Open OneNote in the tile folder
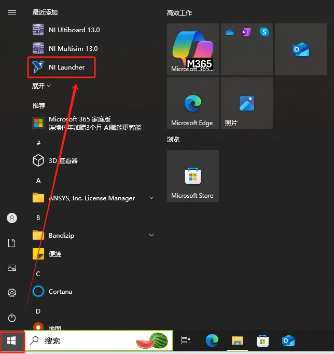Viewport: 334px width, 354px height. (x=246, y=32)
